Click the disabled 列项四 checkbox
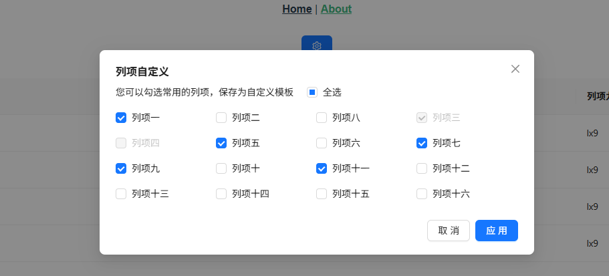This screenshot has height=276, width=609. 121,143
